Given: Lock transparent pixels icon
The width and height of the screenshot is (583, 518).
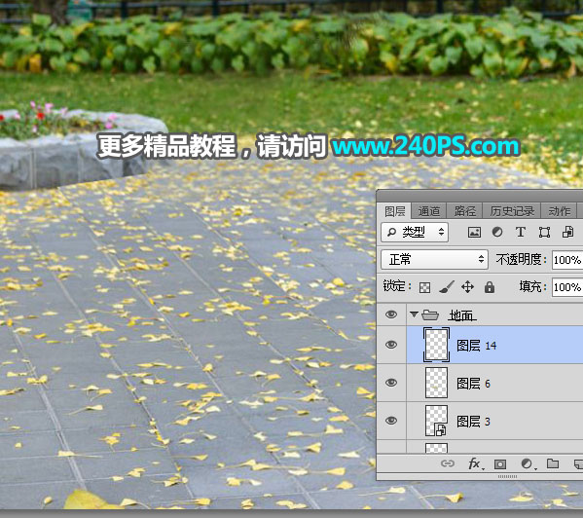Looking at the screenshot, I should pos(424,287).
